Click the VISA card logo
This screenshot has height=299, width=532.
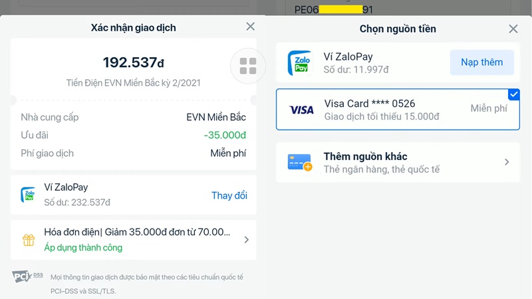(301, 110)
